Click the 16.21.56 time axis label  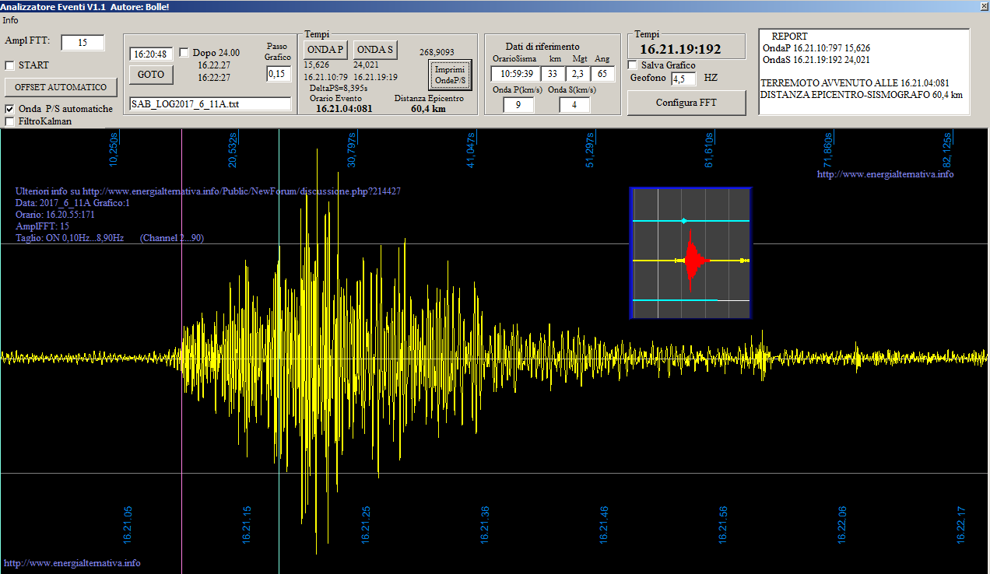(723, 525)
